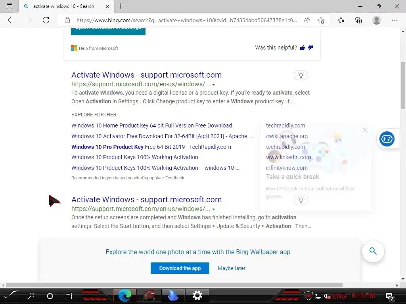Click the round floating search button
Viewport: 406px width, 304px height.
pos(373,251)
